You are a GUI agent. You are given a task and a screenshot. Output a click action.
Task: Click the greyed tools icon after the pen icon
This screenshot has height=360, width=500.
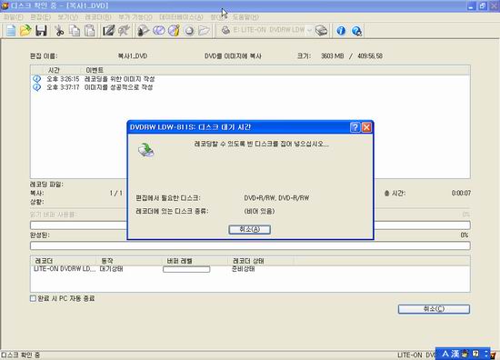[x=124, y=31]
